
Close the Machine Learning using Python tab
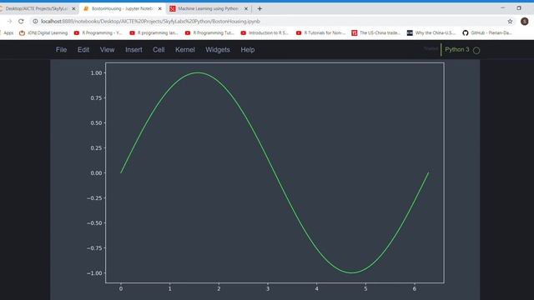pos(246,8)
